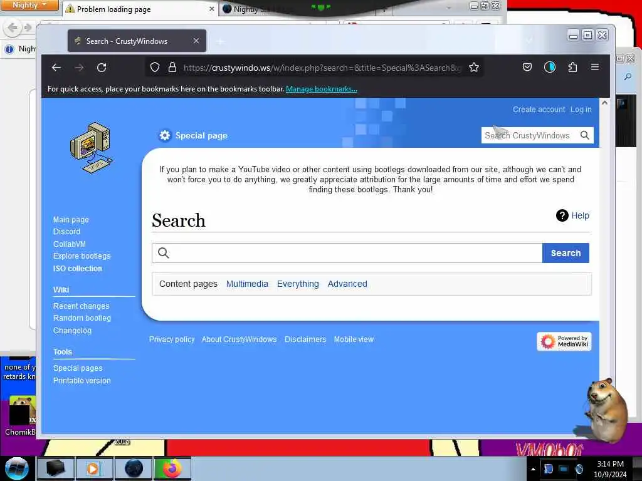Launch the media player taskbar icon
The width and height of the screenshot is (642, 481).
[x=93, y=468]
